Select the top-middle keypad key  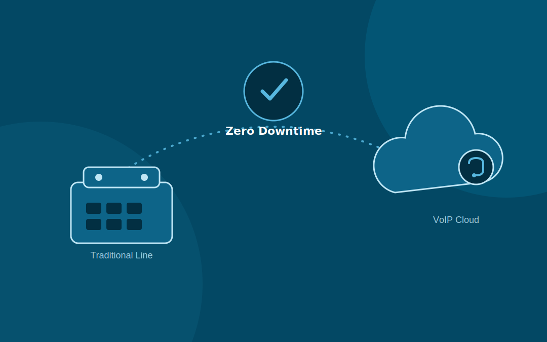point(114,208)
